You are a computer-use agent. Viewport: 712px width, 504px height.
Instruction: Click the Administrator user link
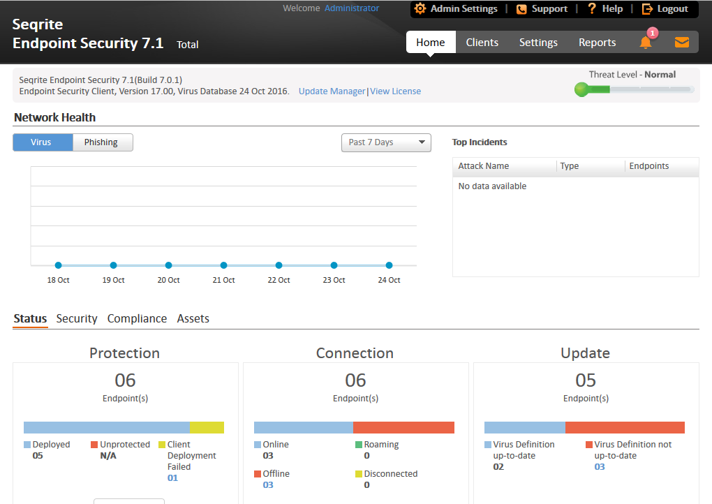click(351, 8)
